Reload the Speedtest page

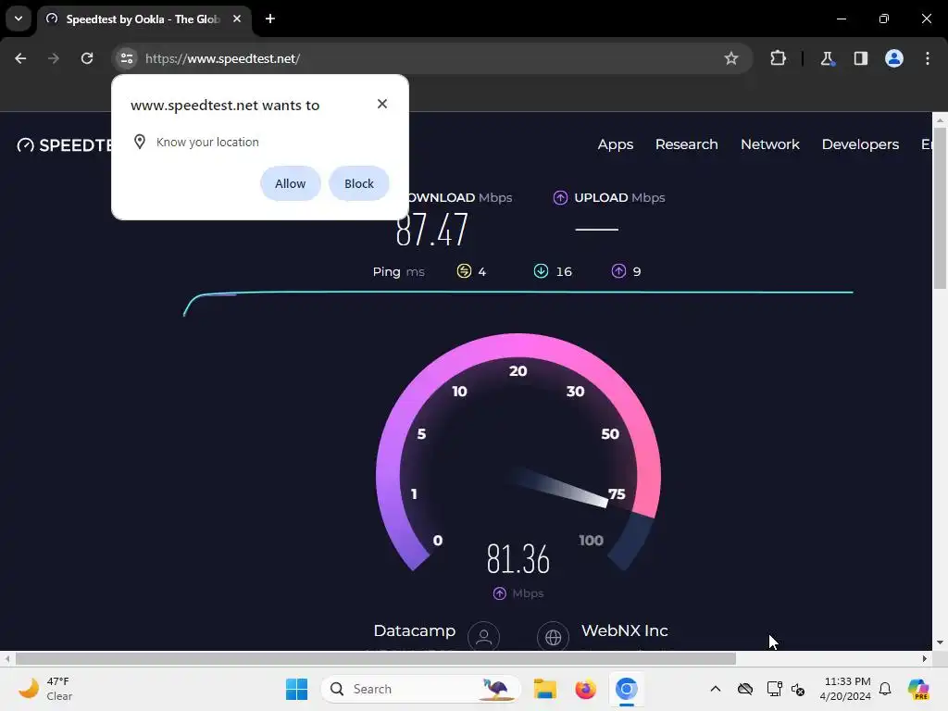click(x=87, y=58)
